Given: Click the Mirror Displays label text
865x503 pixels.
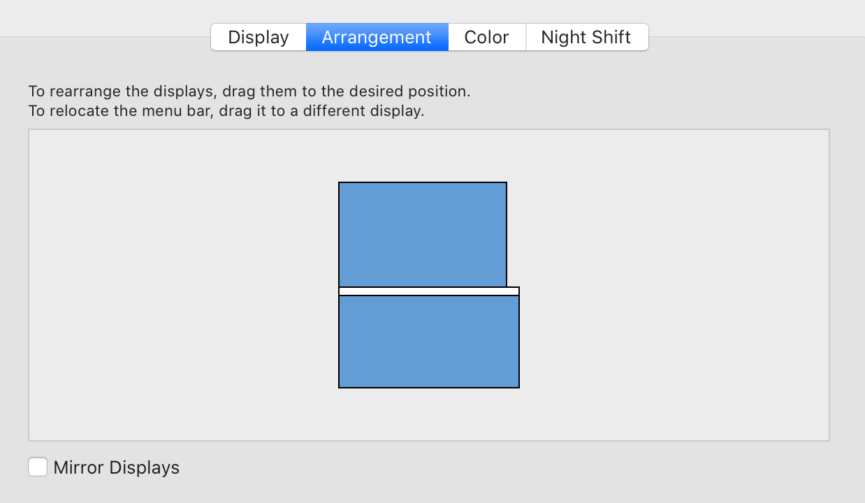Looking at the screenshot, I should [x=116, y=467].
